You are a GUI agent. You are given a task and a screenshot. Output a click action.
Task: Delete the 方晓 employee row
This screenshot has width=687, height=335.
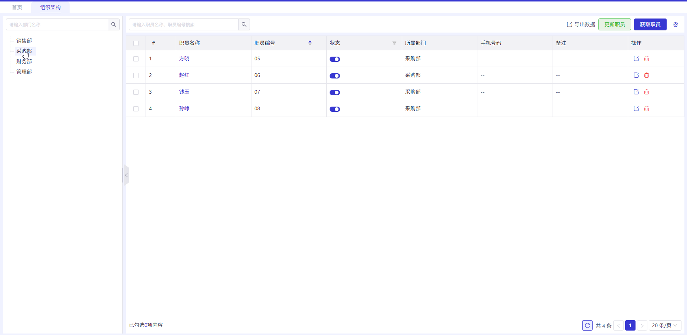coord(647,58)
